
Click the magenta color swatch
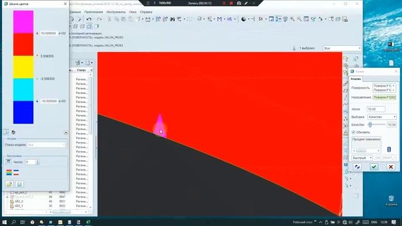click(x=23, y=22)
